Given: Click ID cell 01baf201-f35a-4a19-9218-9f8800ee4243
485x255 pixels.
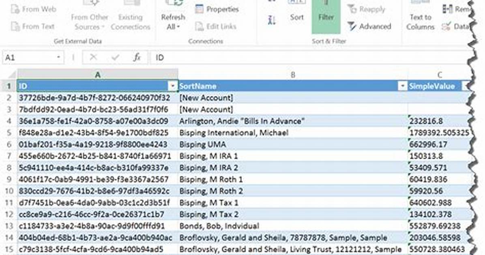Looking at the screenshot, I should click(x=97, y=145).
